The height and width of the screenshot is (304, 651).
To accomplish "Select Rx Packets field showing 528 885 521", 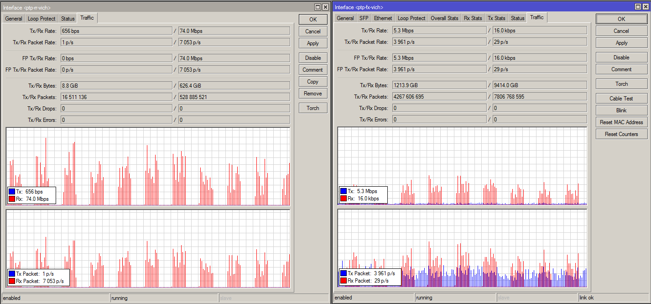I will click(x=234, y=97).
